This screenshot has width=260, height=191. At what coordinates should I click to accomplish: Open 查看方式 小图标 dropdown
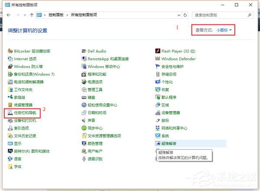(x=224, y=30)
